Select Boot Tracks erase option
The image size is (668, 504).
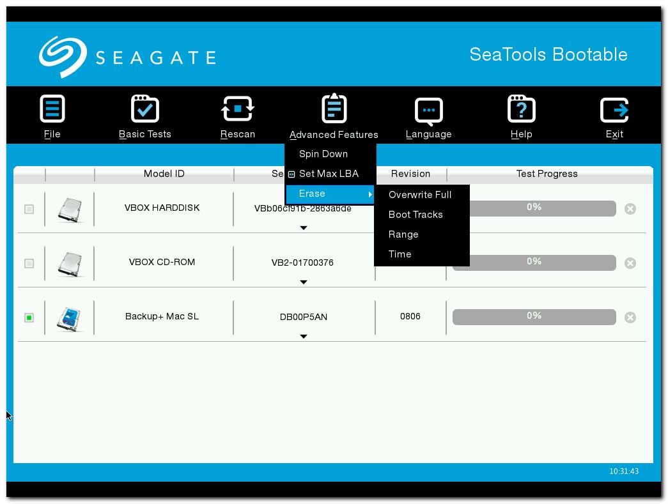tap(416, 215)
